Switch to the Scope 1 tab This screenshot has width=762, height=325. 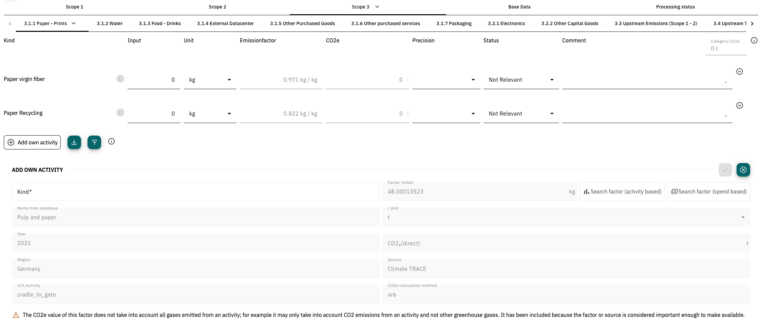[x=74, y=7]
